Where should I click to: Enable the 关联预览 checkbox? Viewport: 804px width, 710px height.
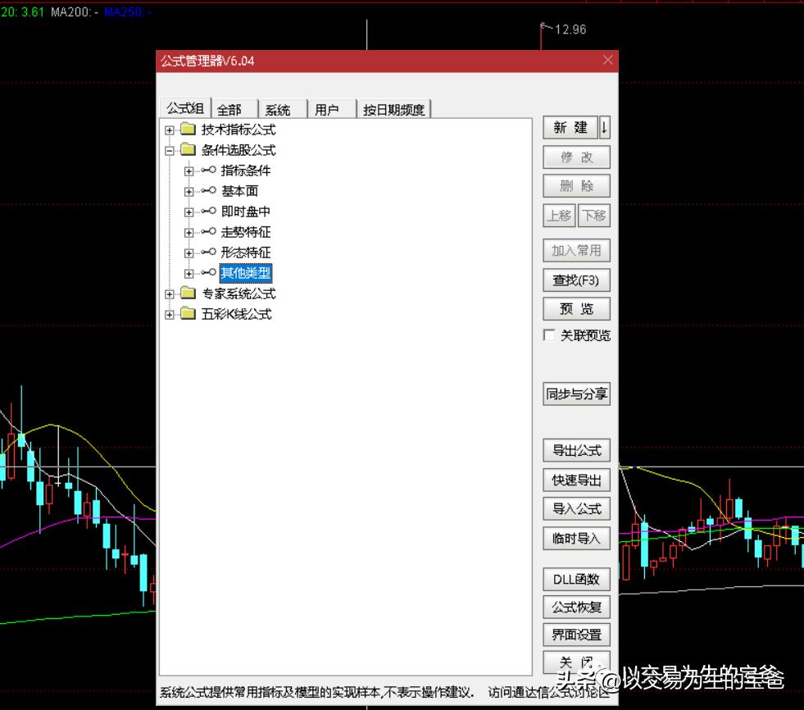[549, 335]
